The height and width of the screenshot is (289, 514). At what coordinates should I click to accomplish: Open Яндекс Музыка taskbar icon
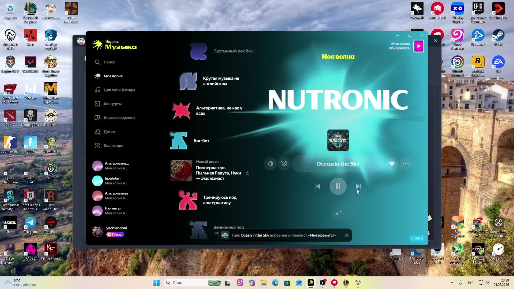(311, 283)
